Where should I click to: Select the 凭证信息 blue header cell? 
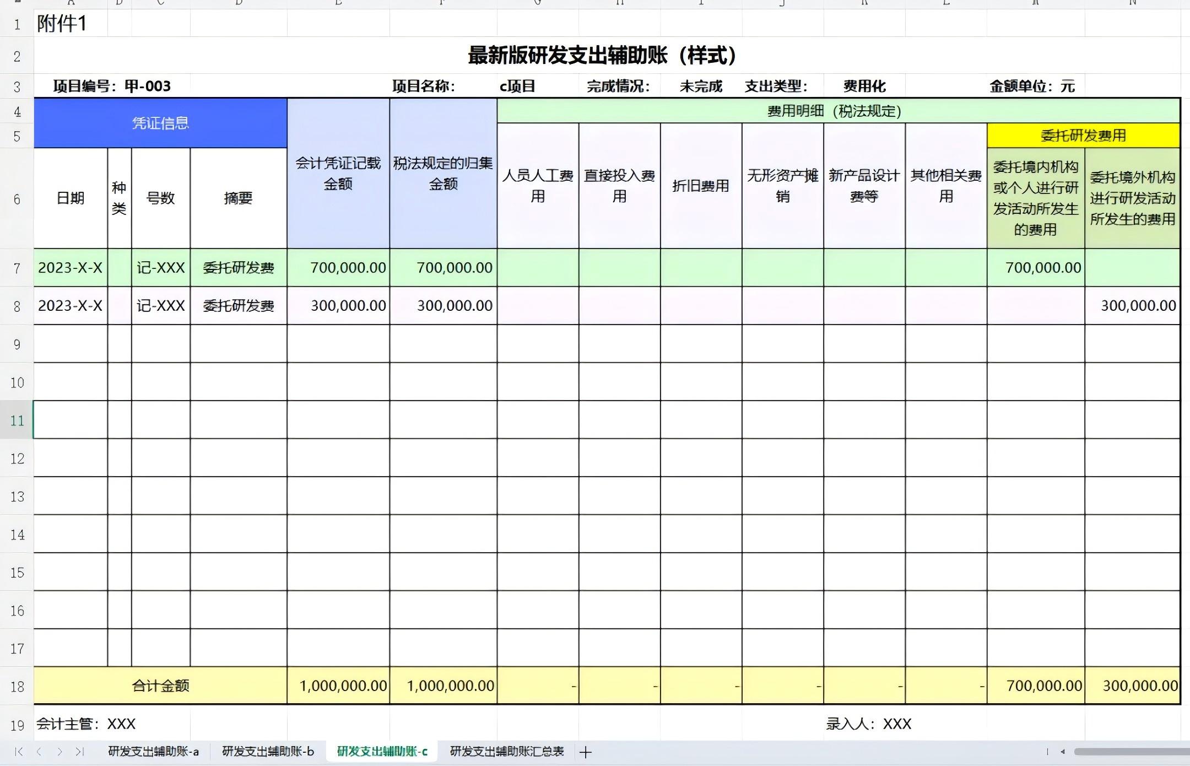point(160,123)
